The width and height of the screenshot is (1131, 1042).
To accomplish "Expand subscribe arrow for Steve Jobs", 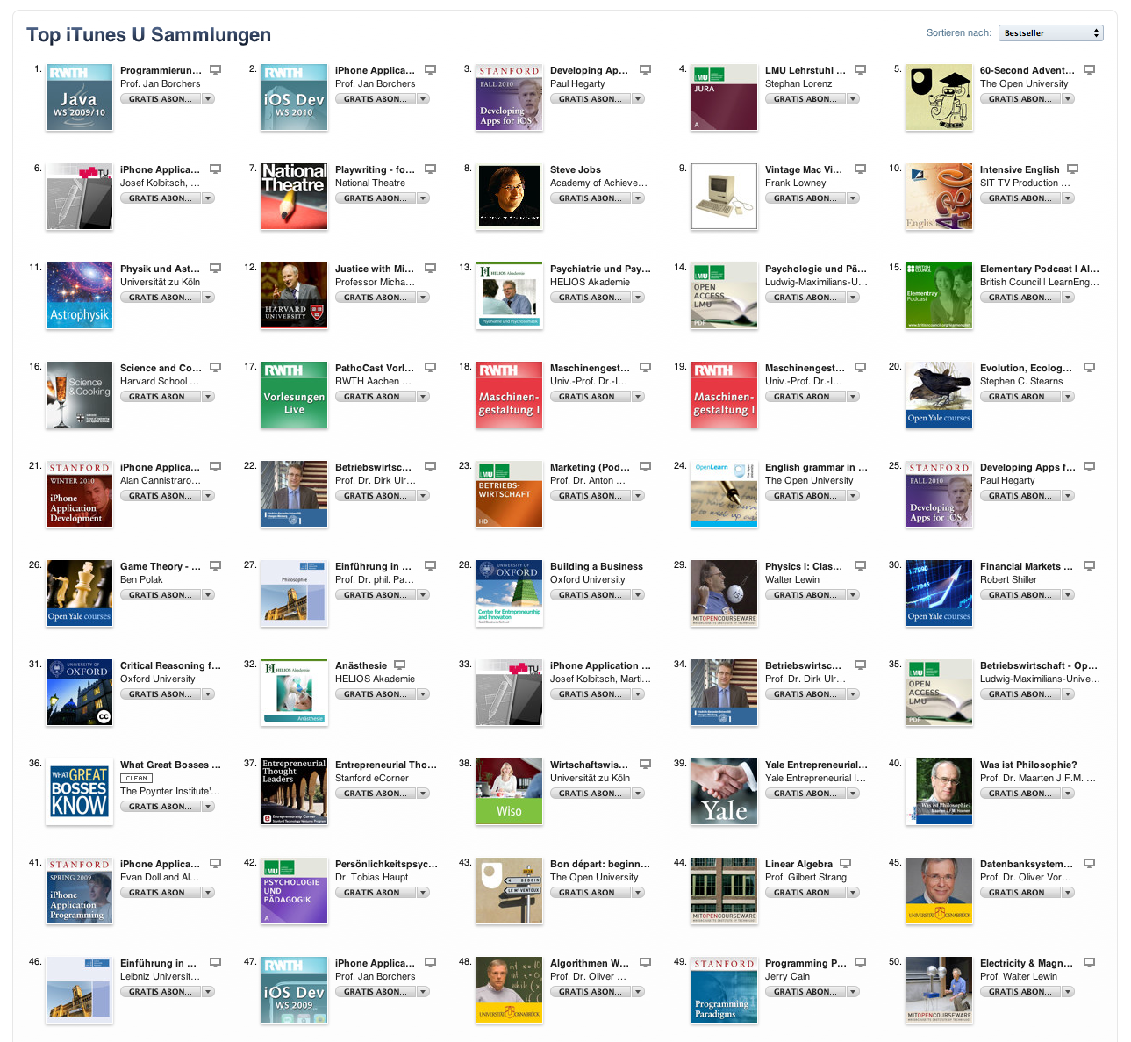I will click(x=638, y=198).
